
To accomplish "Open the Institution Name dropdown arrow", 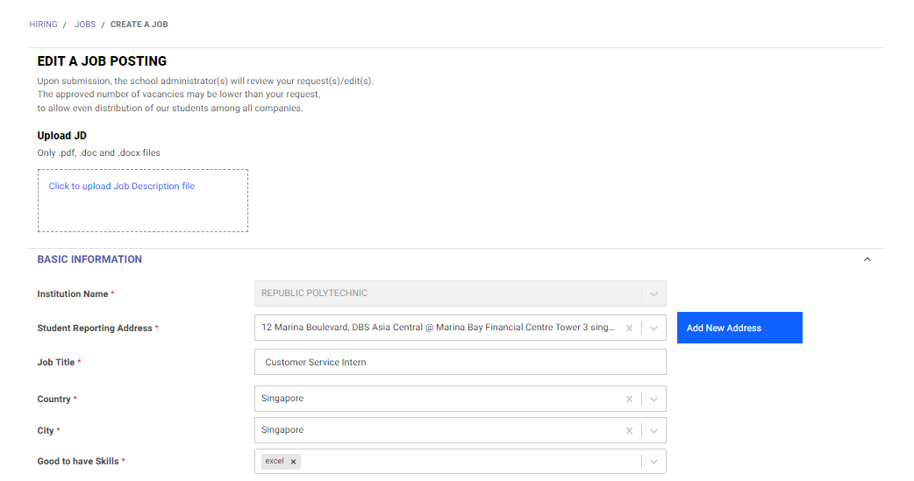I will pyautogui.click(x=653, y=294).
